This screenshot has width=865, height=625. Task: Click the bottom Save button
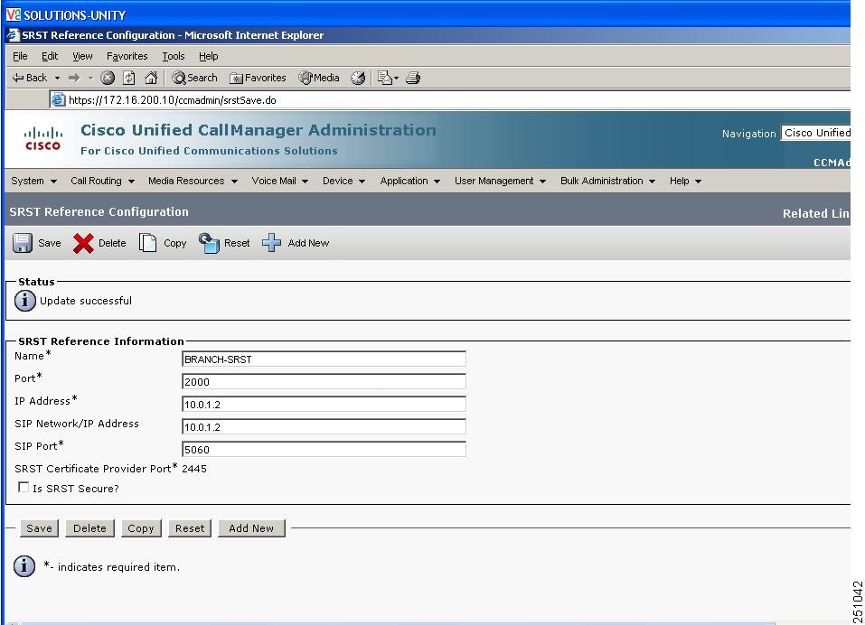[39, 528]
